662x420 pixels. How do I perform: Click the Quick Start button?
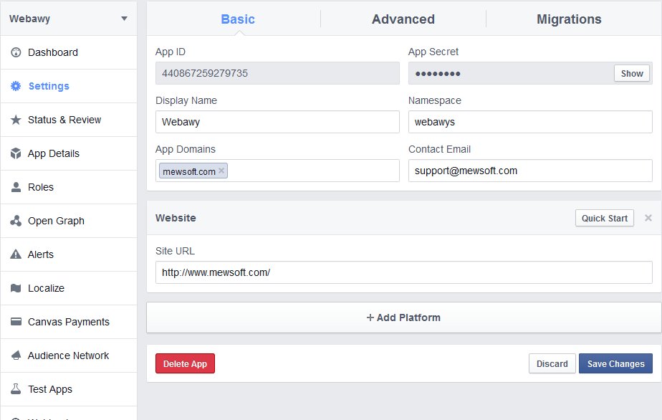coord(604,218)
